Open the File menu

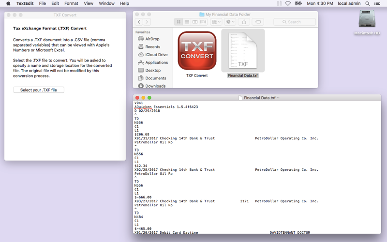[43, 3]
